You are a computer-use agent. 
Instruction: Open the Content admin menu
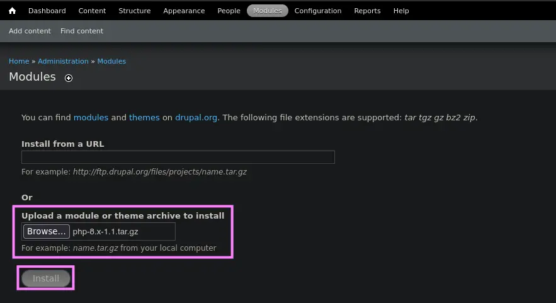tap(92, 11)
